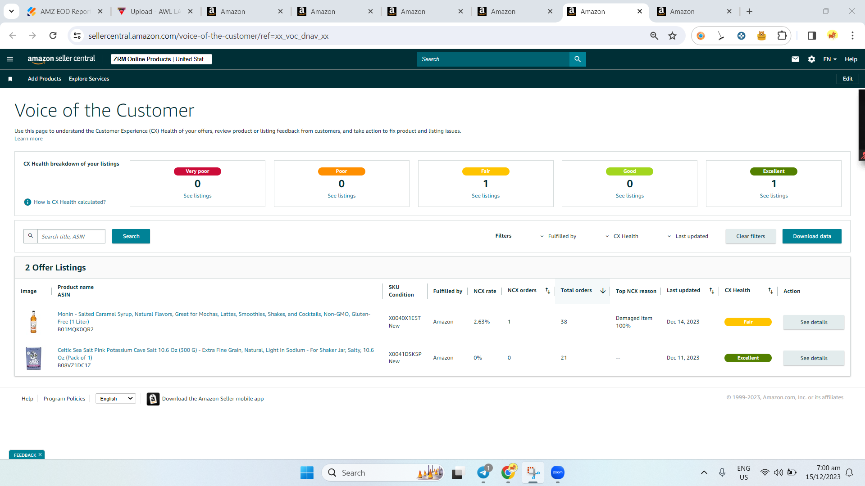Open the Explore Services menu item

(89, 79)
